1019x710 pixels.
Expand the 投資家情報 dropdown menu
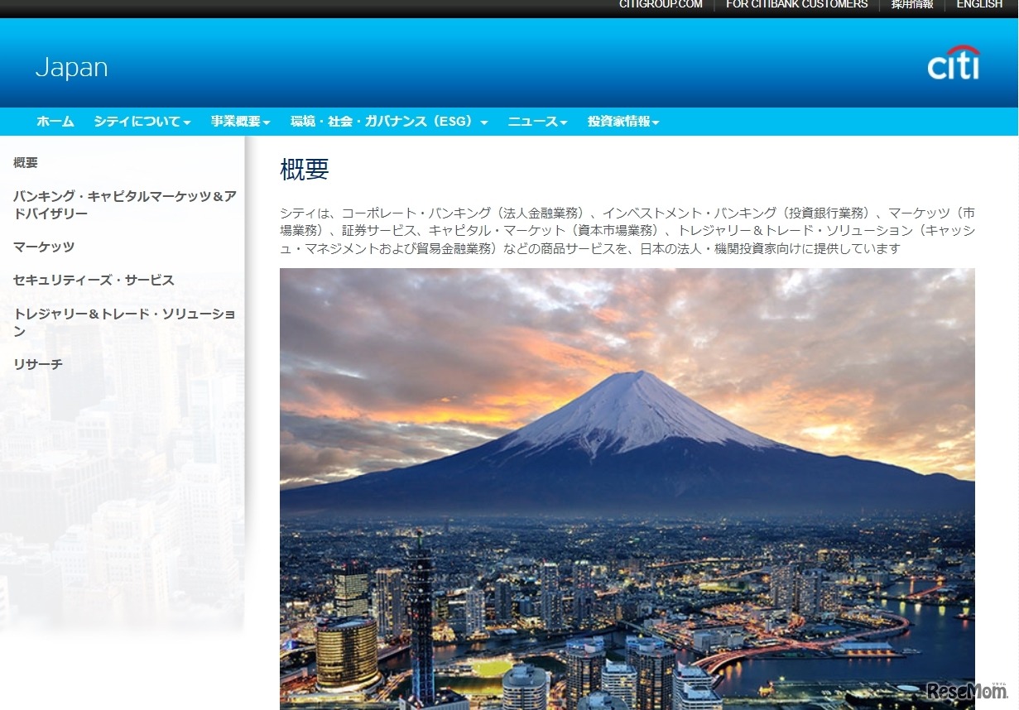623,122
